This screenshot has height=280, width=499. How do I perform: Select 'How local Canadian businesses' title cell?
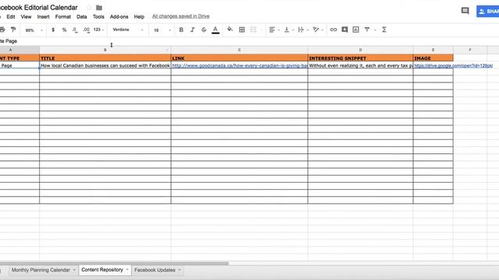[x=105, y=65]
